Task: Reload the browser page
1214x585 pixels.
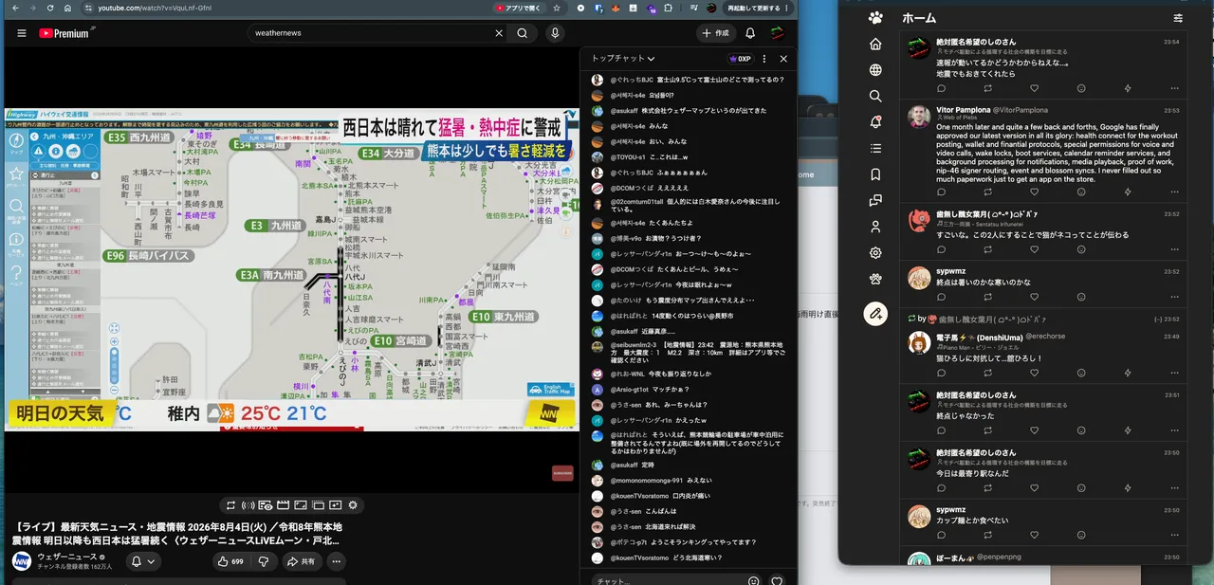Action: tap(50, 8)
